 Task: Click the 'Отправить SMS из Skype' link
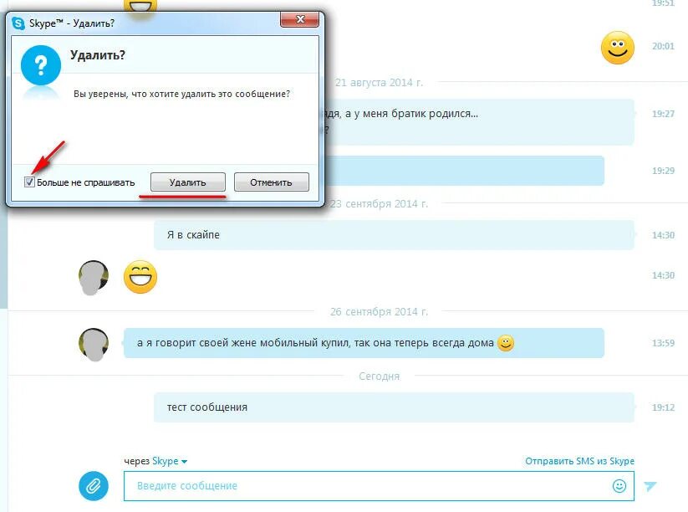(x=579, y=461)
